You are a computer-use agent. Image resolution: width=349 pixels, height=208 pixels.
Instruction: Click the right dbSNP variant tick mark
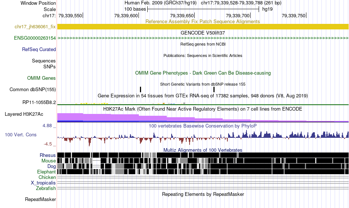pos(214,90)
